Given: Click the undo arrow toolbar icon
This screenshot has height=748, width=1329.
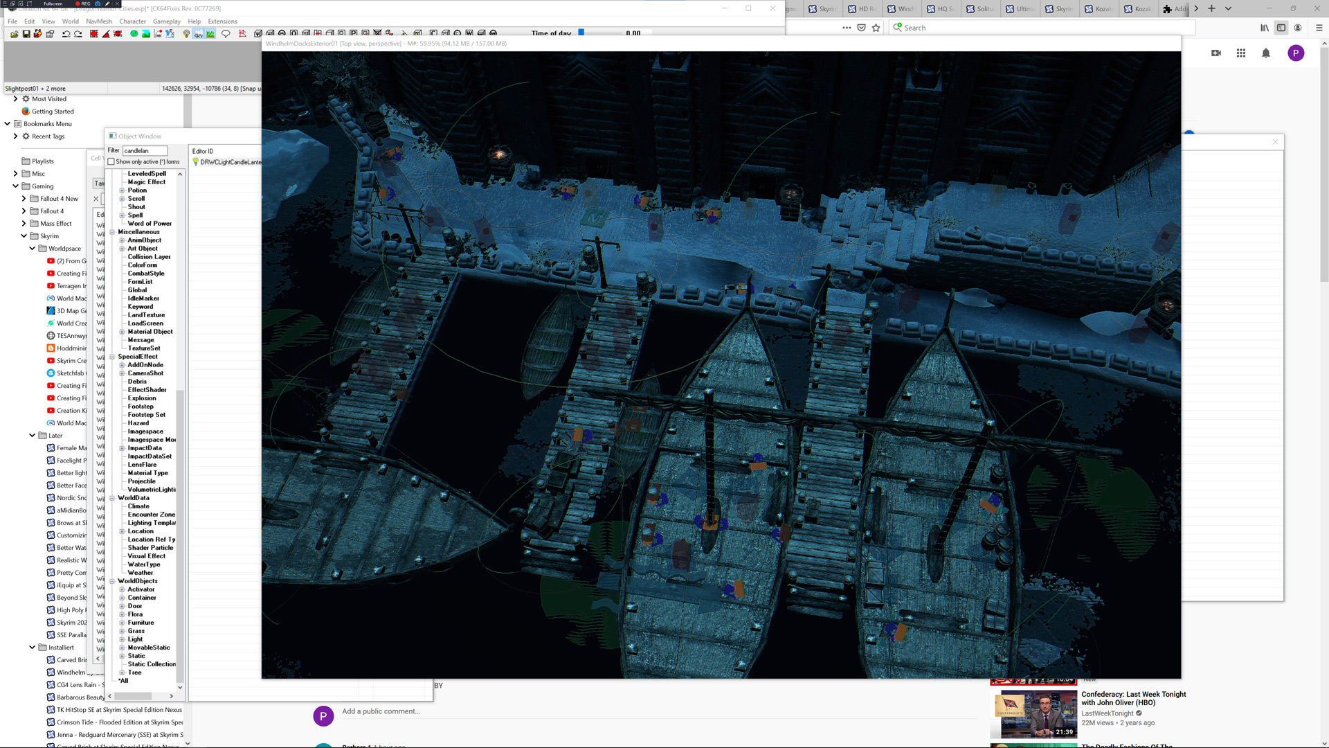Looking at the screenshot, I should click(x=66, y=34).
